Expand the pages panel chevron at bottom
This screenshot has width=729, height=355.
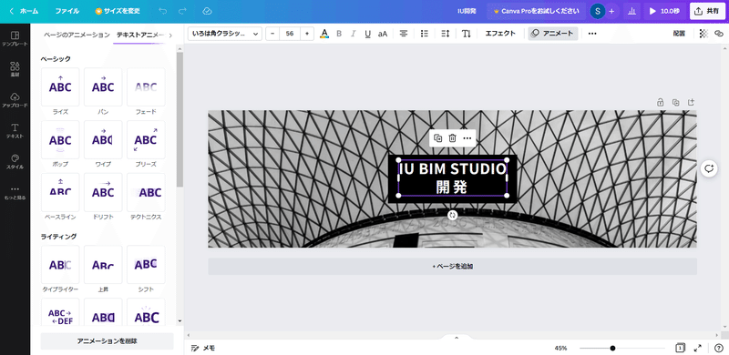click(457, 338)
